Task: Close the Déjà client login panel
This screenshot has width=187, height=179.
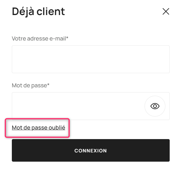Action: point(166,12)
